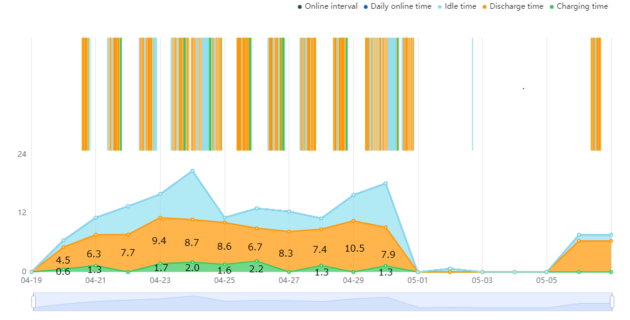Click the green Charging time legend dot
This screenshot has height=320, width=630.
point(551,7)
